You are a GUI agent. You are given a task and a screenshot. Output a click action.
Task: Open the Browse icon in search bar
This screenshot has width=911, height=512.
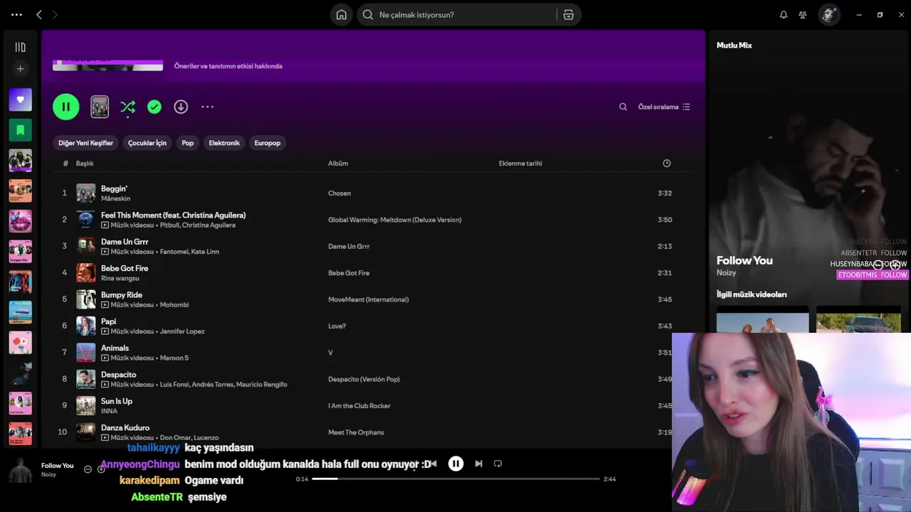pyautogui.click(x=569, y=14)
